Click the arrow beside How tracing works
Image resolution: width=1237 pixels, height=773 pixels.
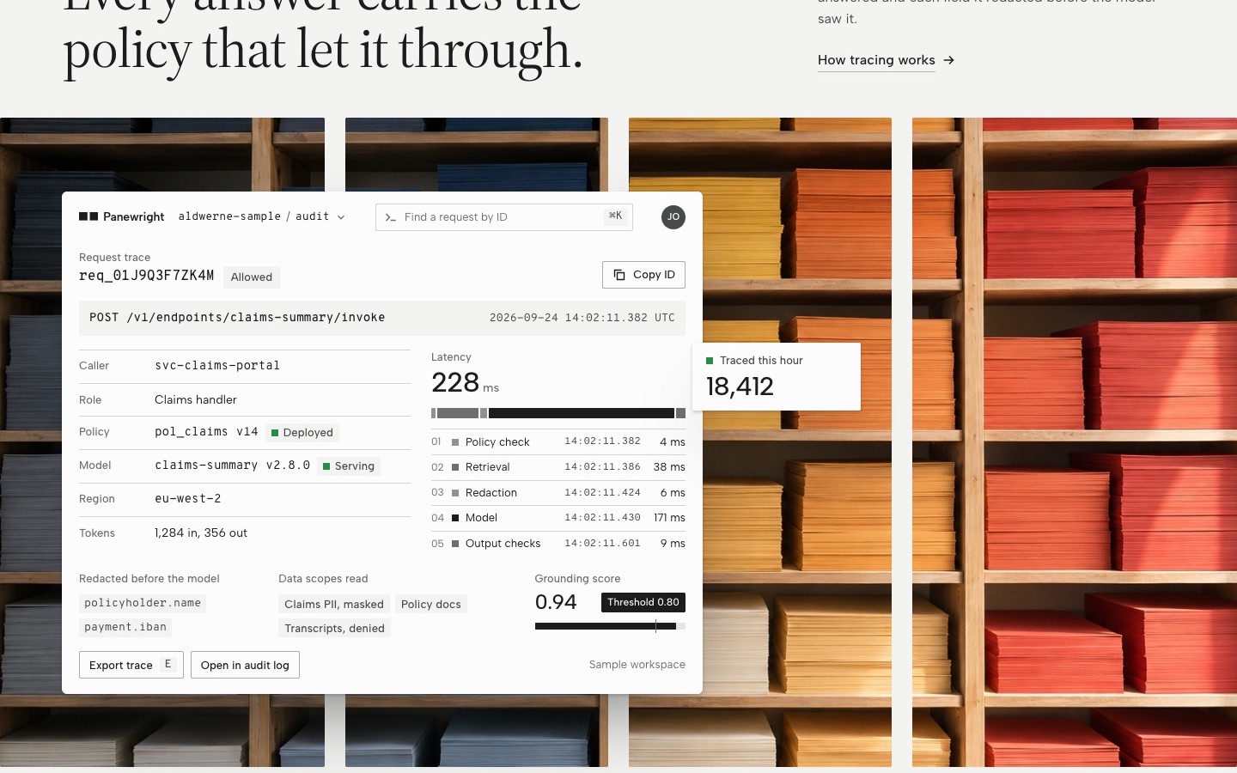coord(948,60)
